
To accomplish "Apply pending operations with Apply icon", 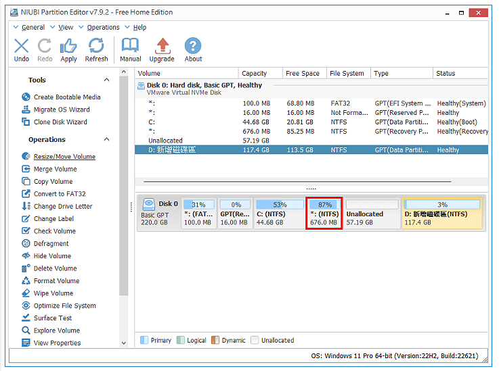I will pos(68,49).
